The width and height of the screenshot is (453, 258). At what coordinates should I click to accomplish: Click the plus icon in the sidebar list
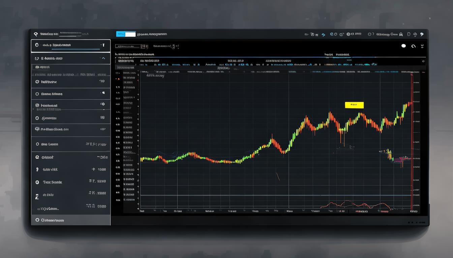[x=93, y=169]
